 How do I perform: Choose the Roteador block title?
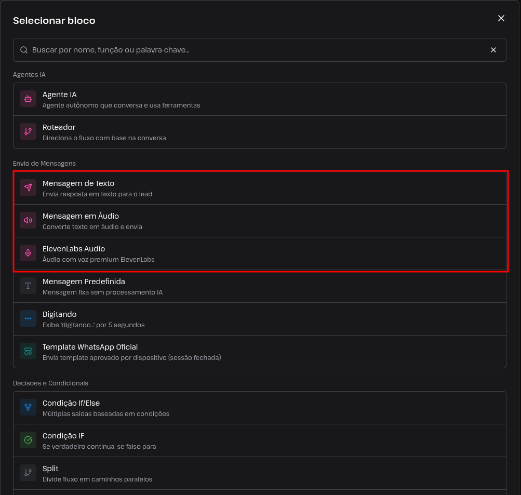[59, 127]
